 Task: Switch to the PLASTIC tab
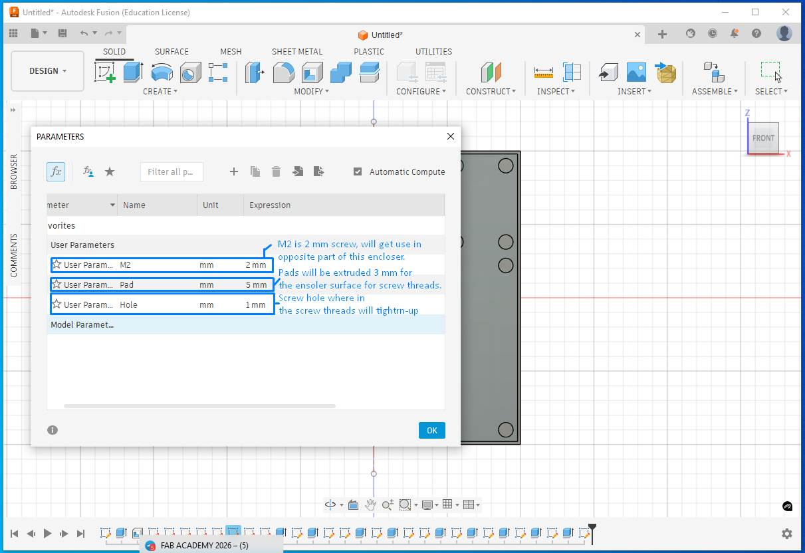tap(369, 51)
